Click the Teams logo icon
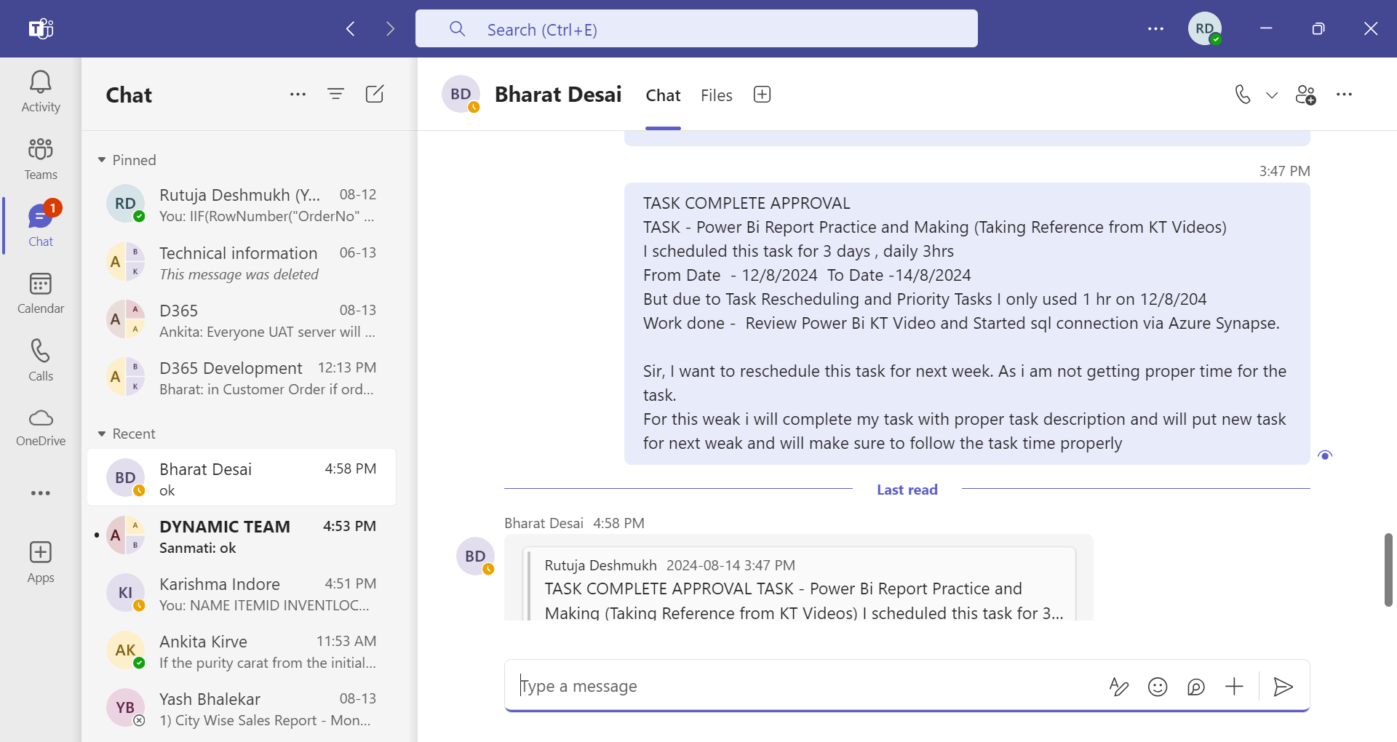Screen dimensions: 1397x742 pyautogui.click(x=41, y=28)
